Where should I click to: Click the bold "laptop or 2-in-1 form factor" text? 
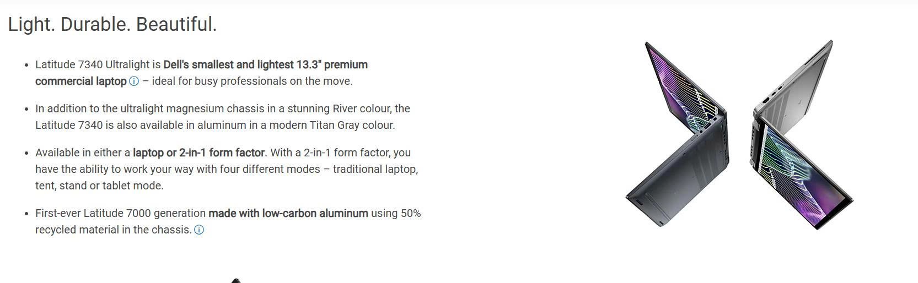pos(198,153)
